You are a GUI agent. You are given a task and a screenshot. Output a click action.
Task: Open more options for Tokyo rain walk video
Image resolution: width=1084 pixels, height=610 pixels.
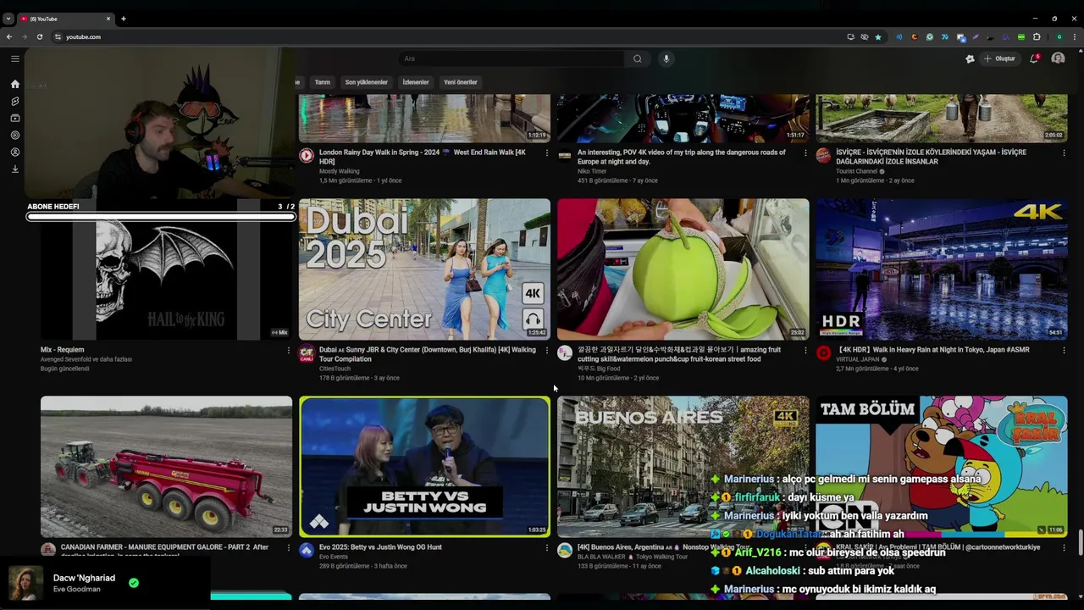(x=1064, y=351)
